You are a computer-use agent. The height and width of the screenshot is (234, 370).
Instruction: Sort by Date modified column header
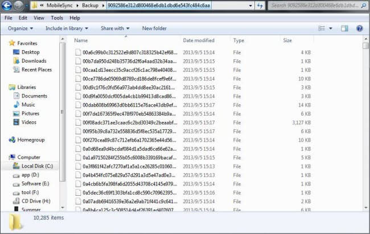[199, 40]
